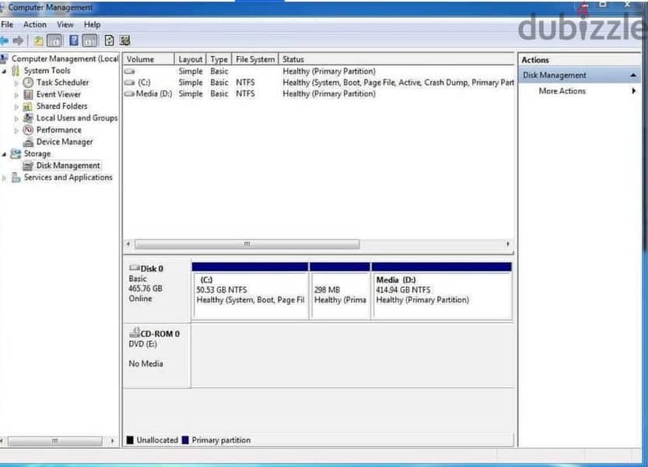Click the Performance gauge icon
Image resolution: width=648 pixels, height=467 pixels.
(28, 130)
